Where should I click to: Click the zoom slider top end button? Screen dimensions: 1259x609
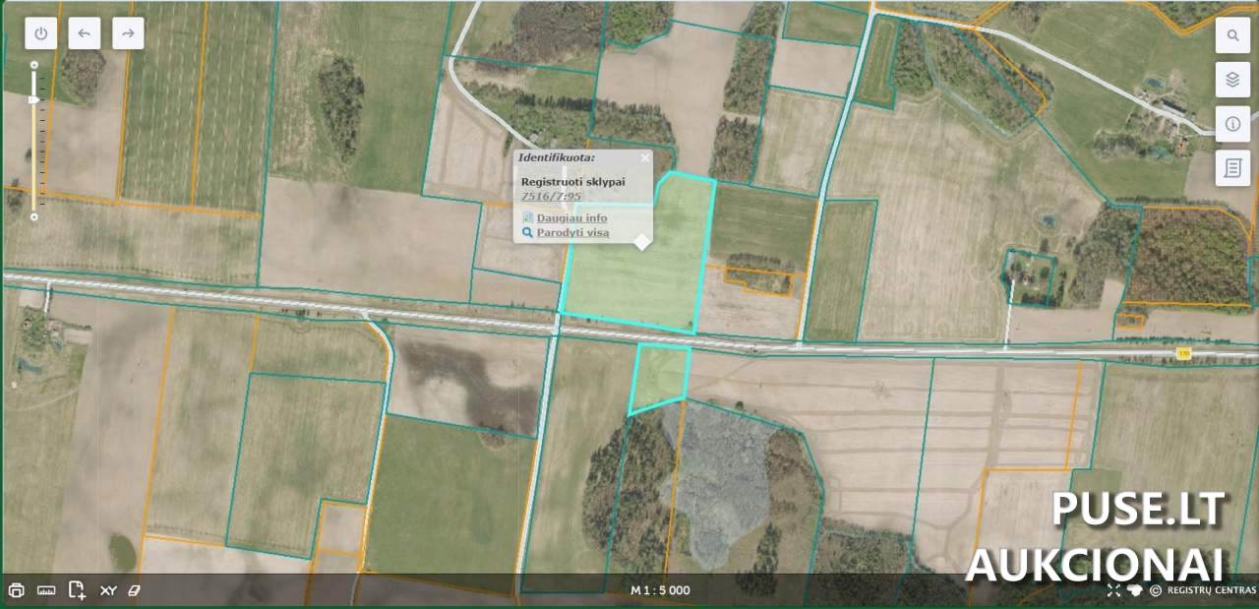click(34, 65)
